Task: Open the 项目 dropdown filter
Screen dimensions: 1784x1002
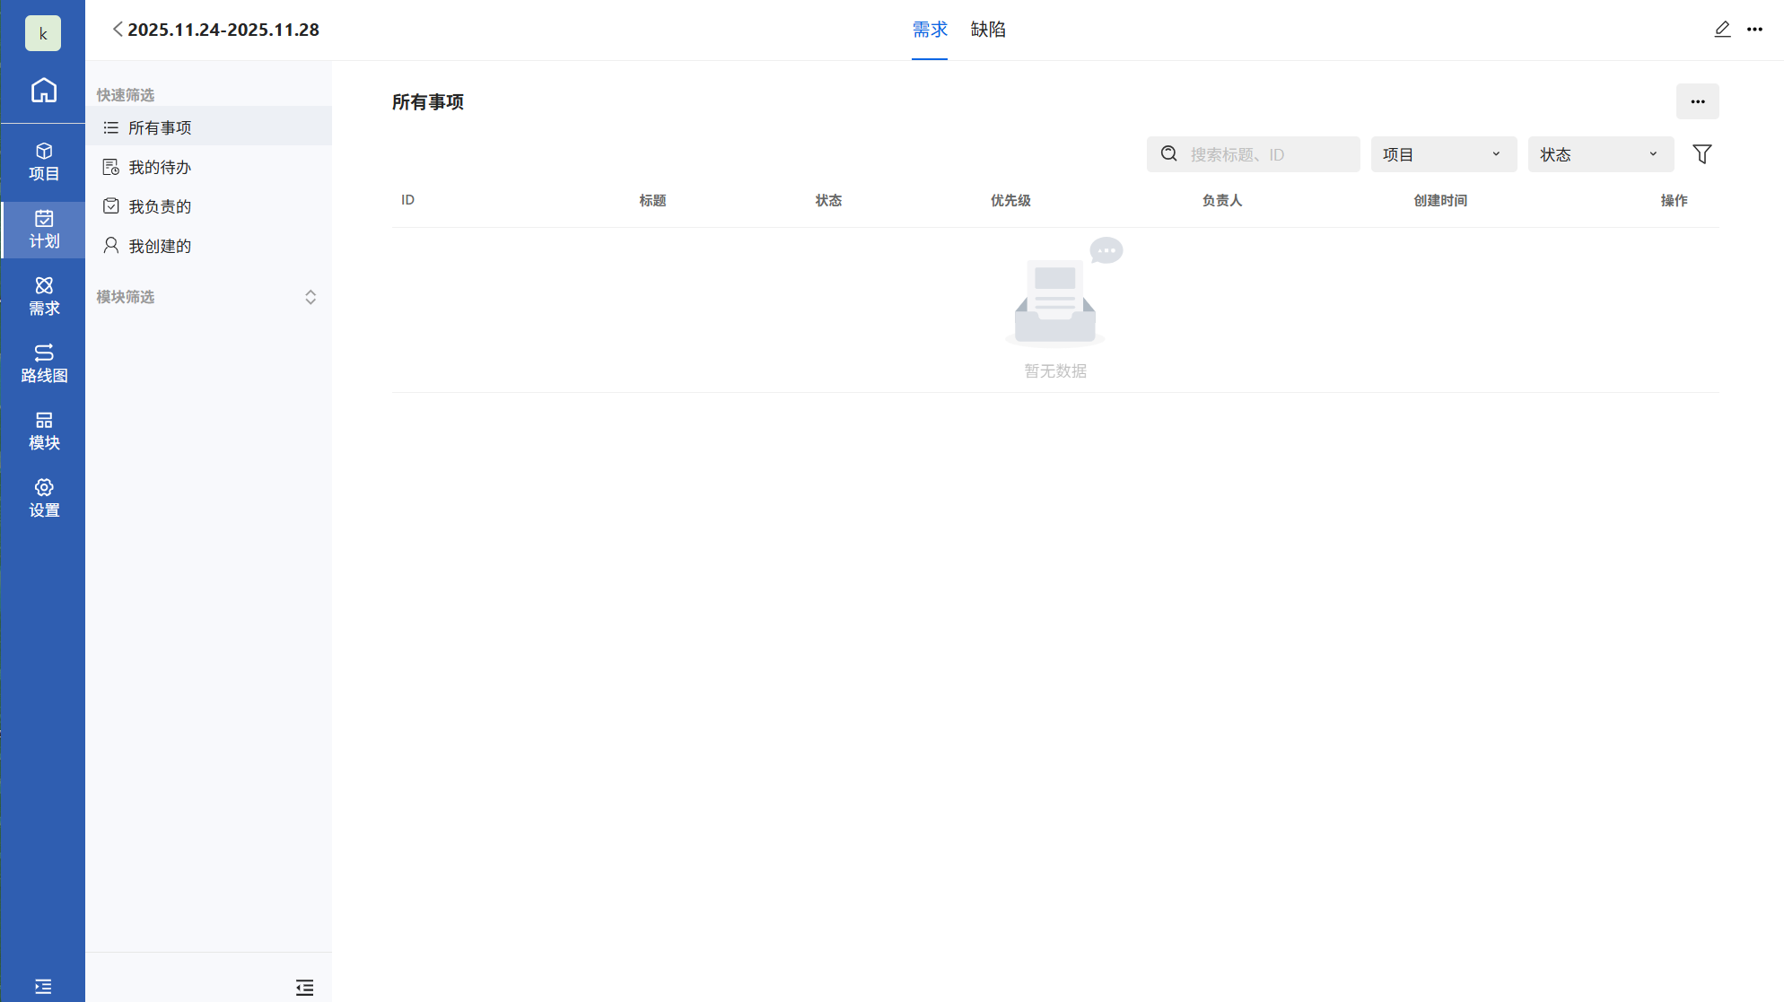Action: tap(1443, 154)
